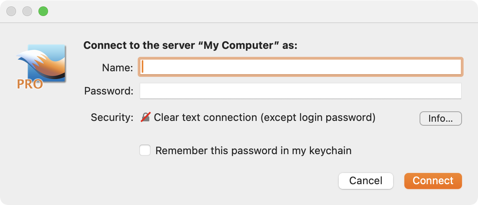This screenshot has height=205, width=478.
Task: Click into the Password field
Action: point(300,91)
